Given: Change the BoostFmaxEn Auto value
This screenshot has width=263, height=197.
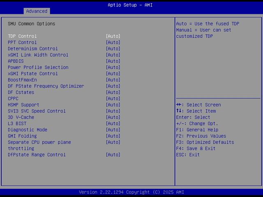Looking at the screenshot, I should pyautogui.click(x=113, y=80).
